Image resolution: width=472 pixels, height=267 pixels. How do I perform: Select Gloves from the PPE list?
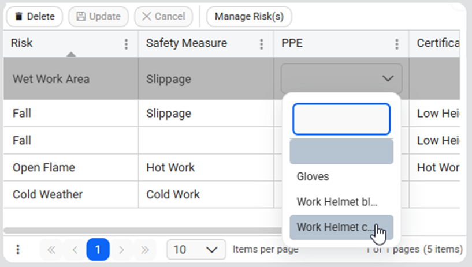click(x=313, y=176)
